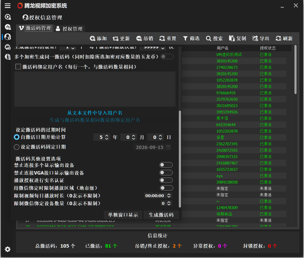304x258 pixels.
Task: Click the 吊销 revoke toolbar icon
Action: tap(139, 38)
